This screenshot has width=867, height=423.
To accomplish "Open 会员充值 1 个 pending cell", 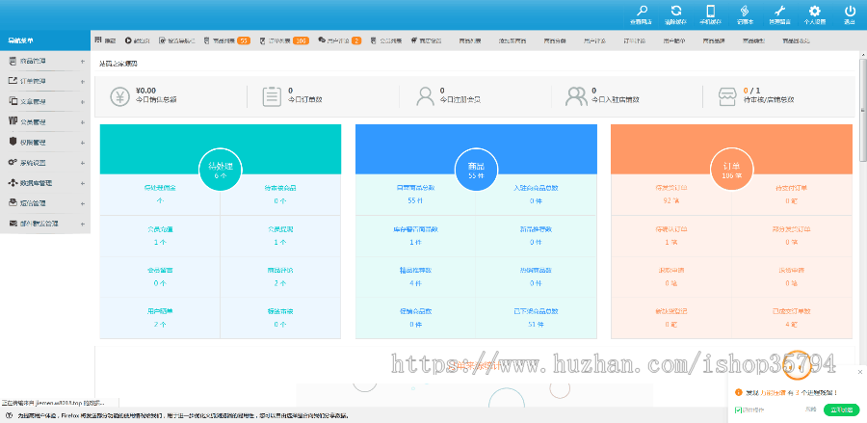I will coord(160,236).
